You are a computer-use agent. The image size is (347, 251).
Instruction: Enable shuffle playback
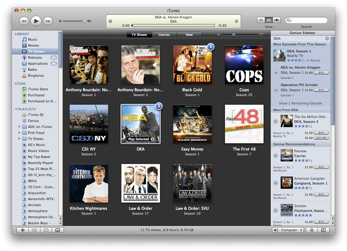[x=34, y=231]
